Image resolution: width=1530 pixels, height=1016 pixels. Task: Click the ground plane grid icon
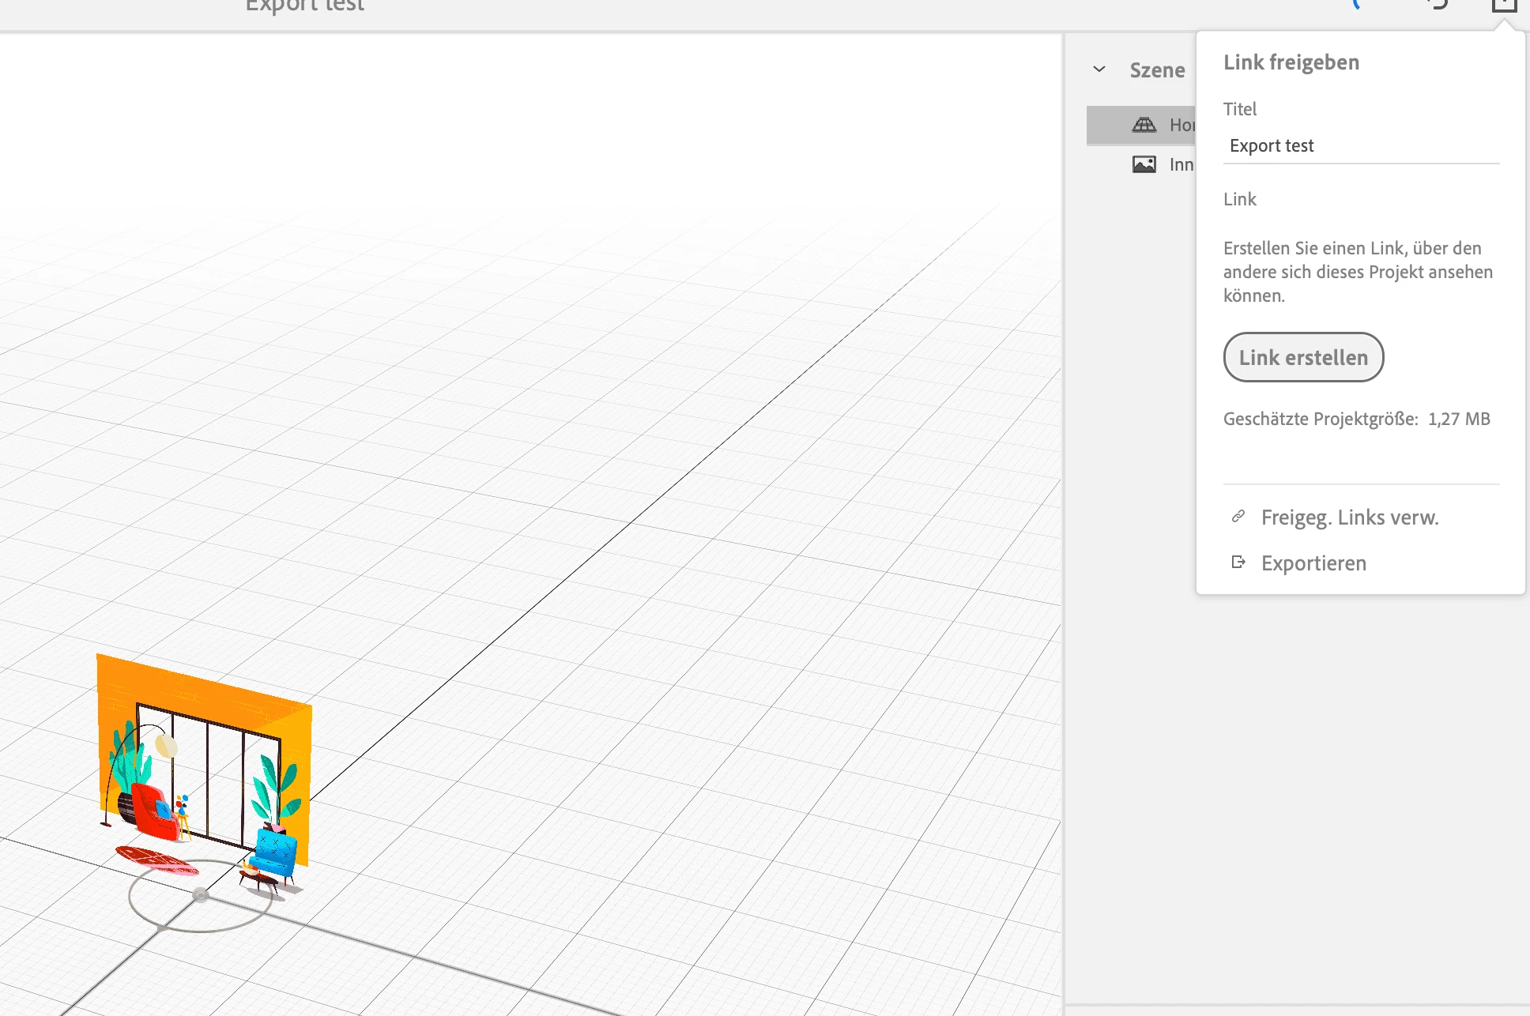click(1144, 125)
